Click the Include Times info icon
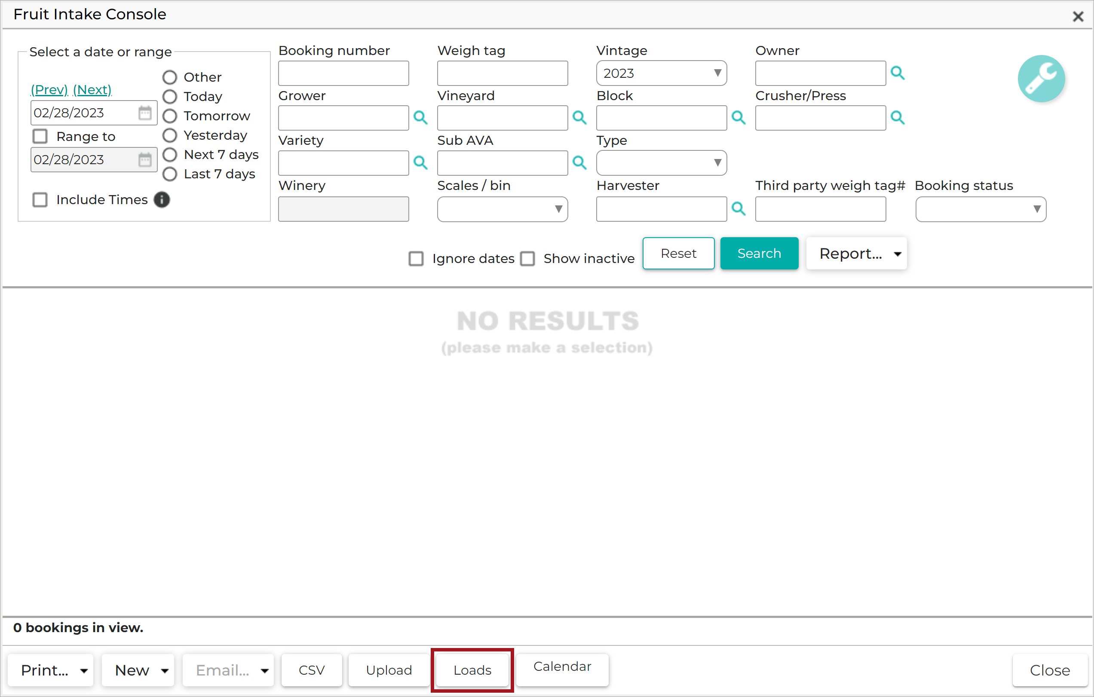Viewport: 1094px width, 697px height. point(162,200)
